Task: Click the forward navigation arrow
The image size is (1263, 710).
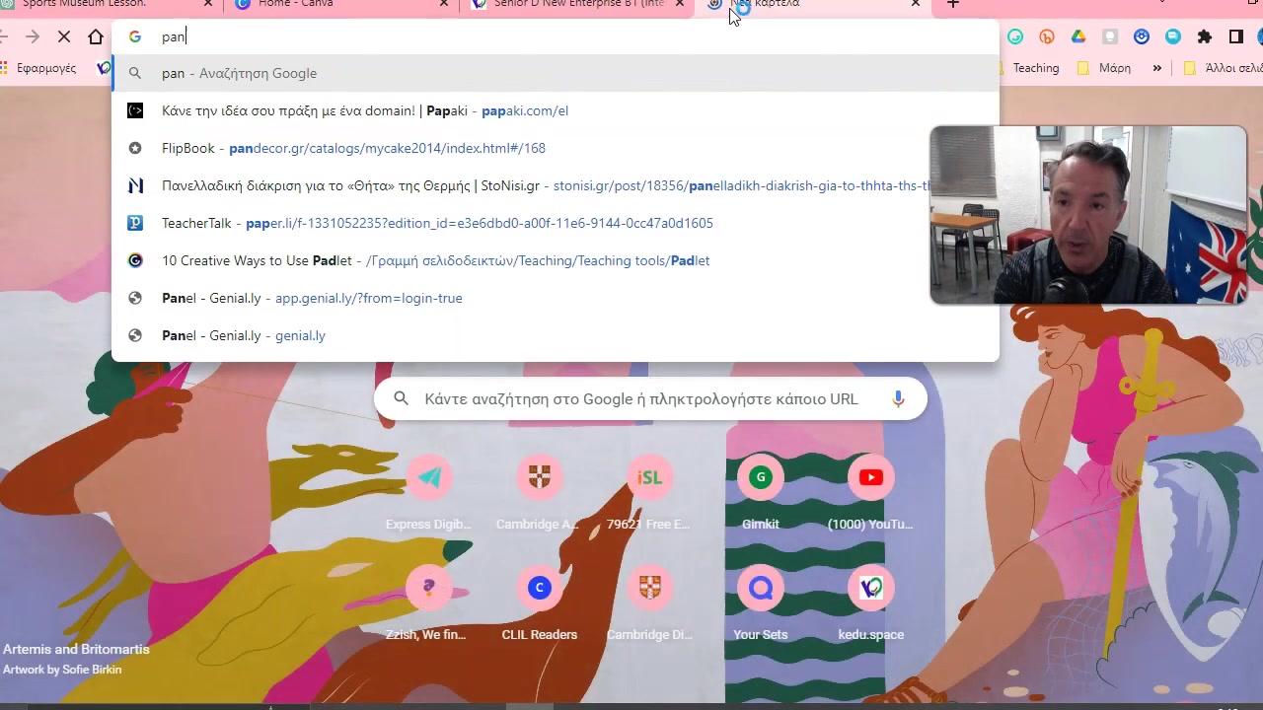Action: pos(33,36)
